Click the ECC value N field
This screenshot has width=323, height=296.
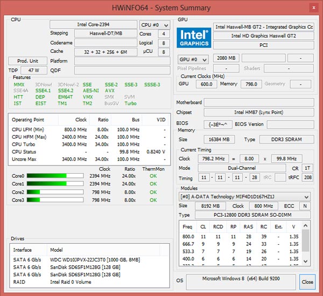(x=305, y=206)
